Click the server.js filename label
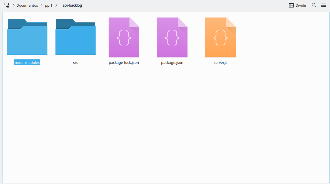Screen dimensions: 330x184 (x=221, y=63)
